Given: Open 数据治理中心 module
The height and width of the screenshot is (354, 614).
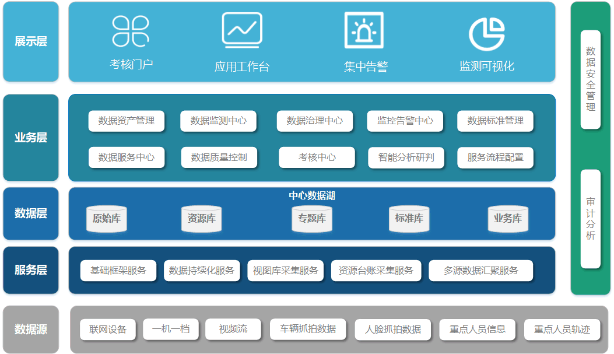Looking at the screenshot, I should (x=314, y=121).
